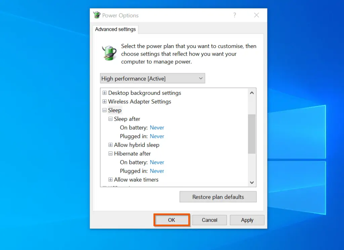Close the Power Options dialog
Viewport: 344px width, 250px height.
pos(256,15)
